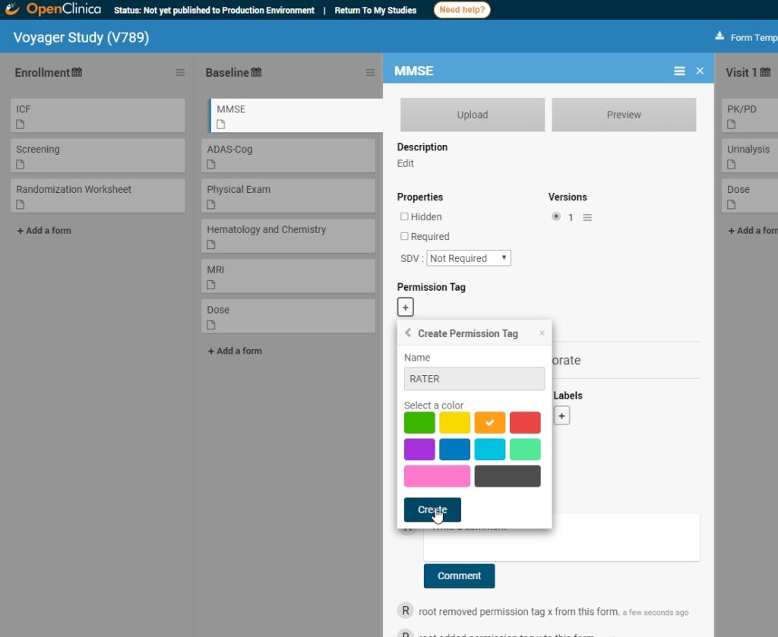Check the Required checkbox

404,236
